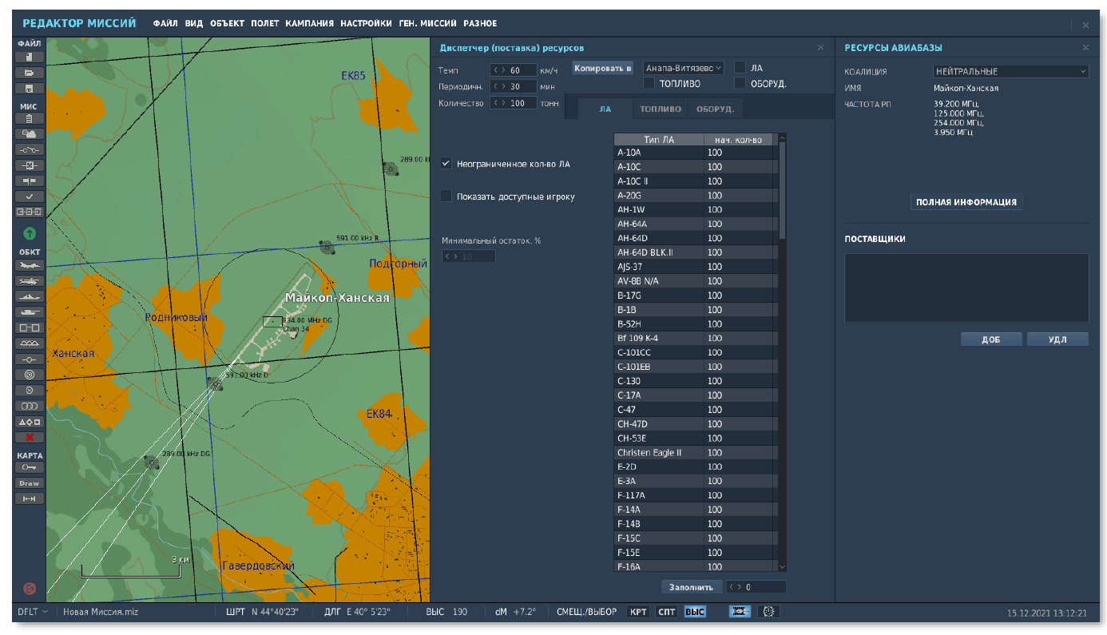Click the red X delete object icon
The height and width of the screenshot is (635, 1107).
pyautogui.click(x=30, y=437)
